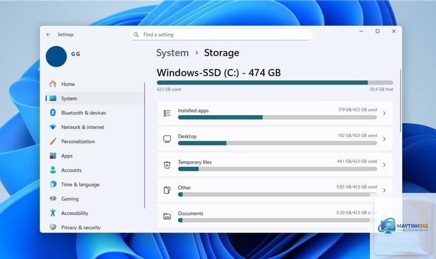Click the Installed apps list icon

click(x=167, y=113)
